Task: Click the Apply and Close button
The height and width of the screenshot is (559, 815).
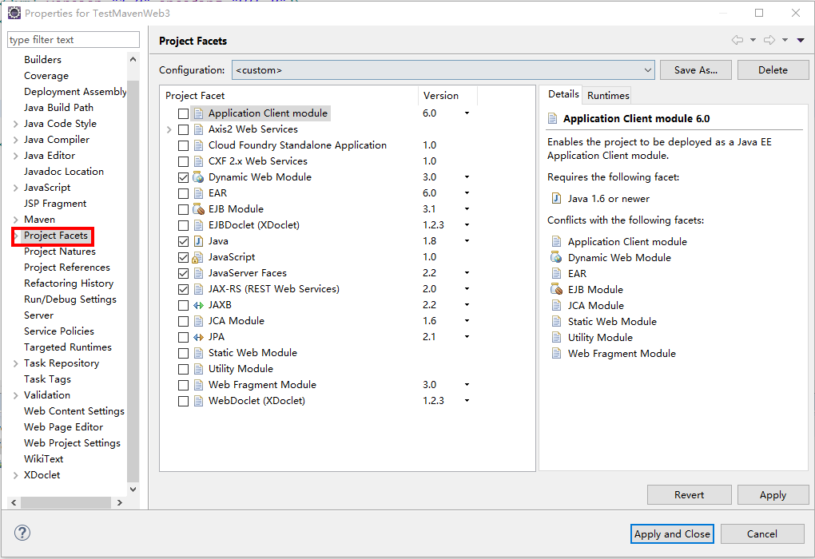Action: click(672, 534)
